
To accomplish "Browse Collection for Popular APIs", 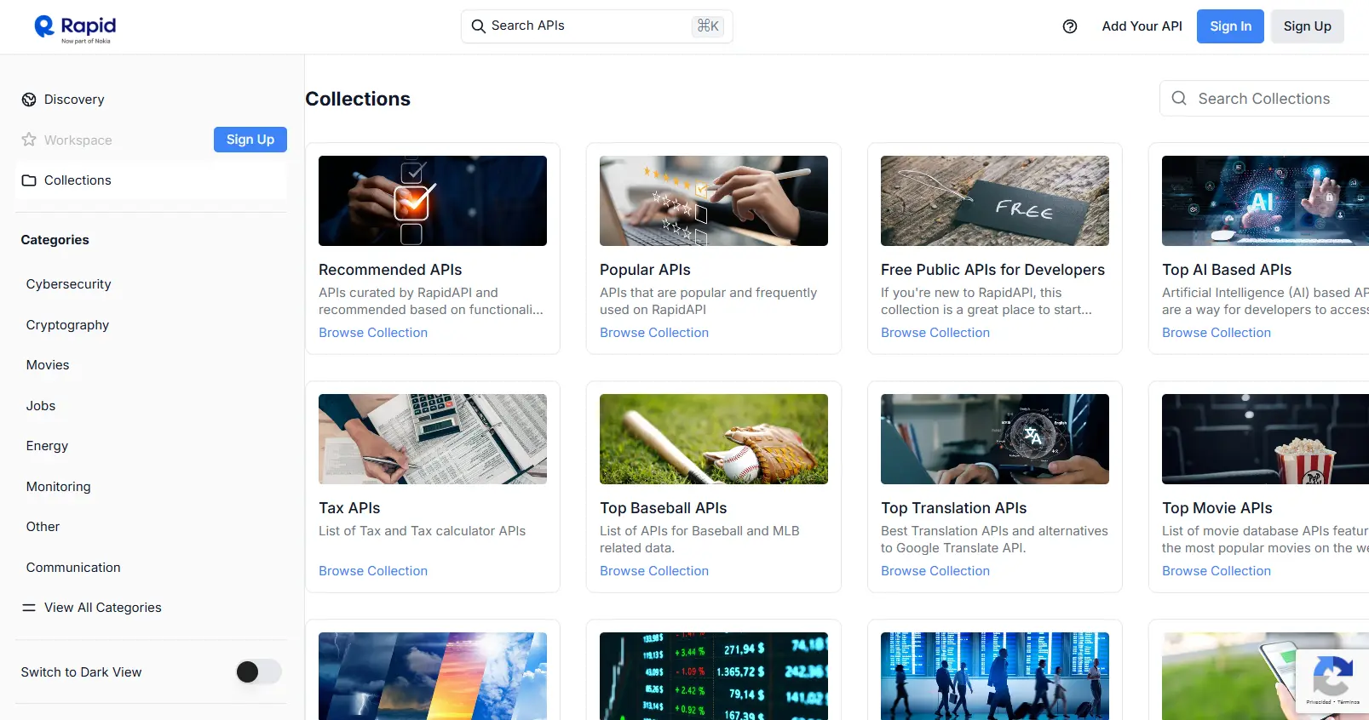I will (x=654, y=333).
